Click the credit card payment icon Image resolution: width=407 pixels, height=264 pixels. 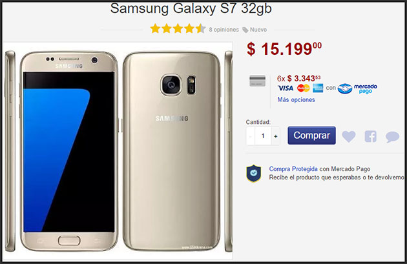point(257,81)
